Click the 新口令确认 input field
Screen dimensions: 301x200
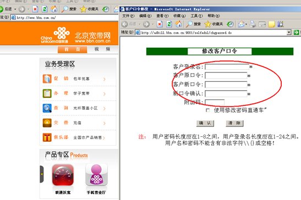tap(226, 93)
